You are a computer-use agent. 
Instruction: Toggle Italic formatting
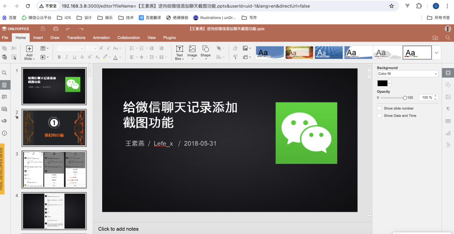click(x=67, y=57)
